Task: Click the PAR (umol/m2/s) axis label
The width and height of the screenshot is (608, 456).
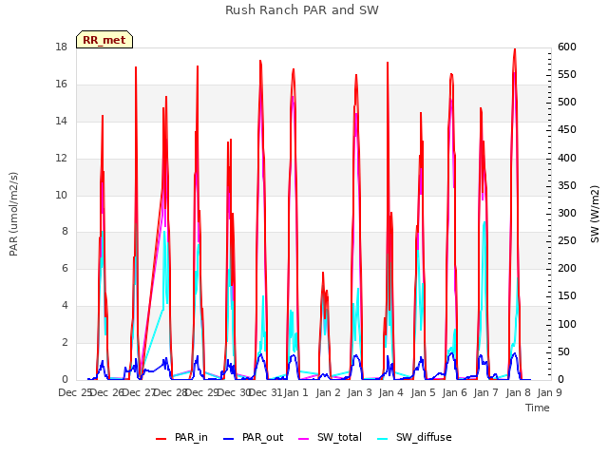Action: pyautogui.click(x=13, y=214)
